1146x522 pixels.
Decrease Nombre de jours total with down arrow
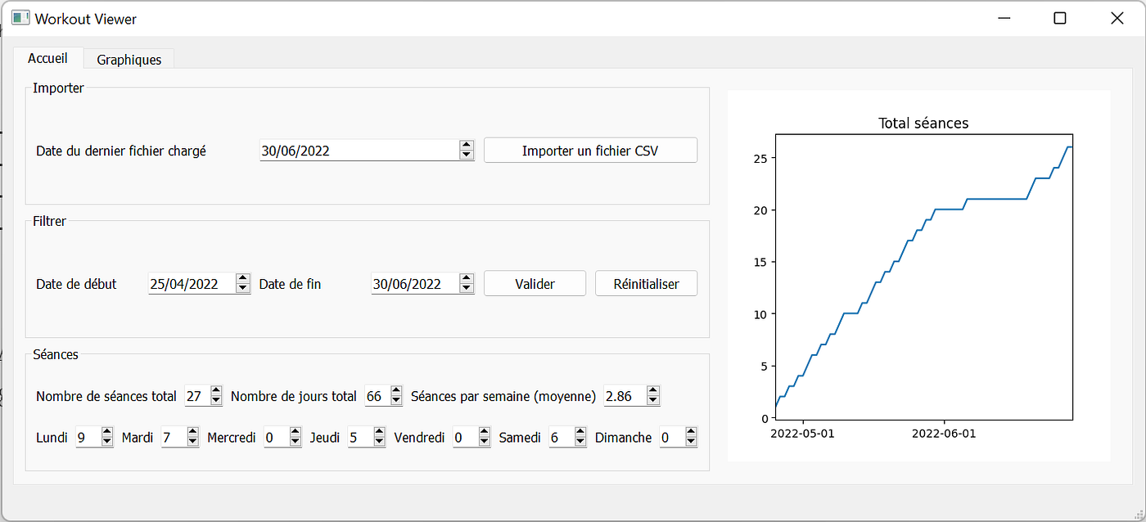[395, 400]
